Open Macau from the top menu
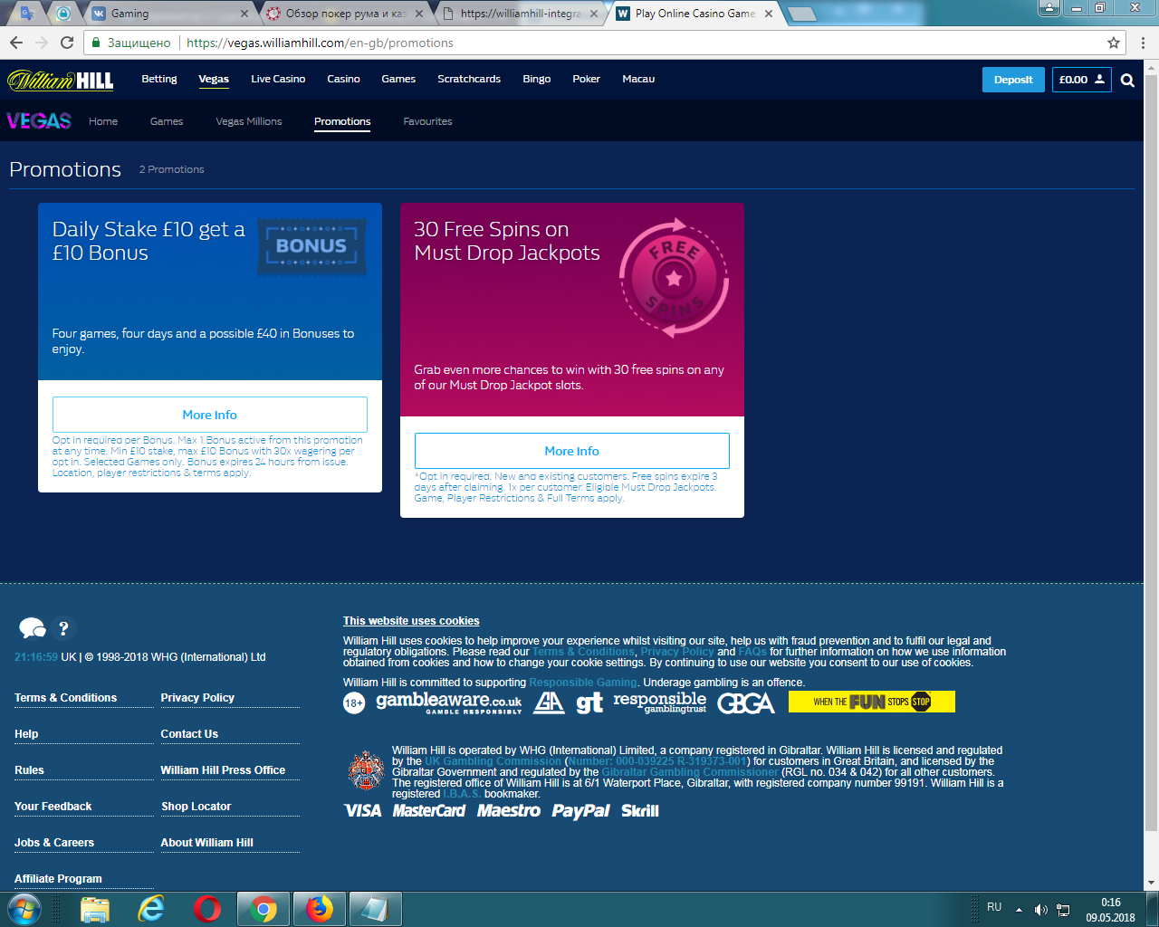This screenshot has width=1159, height=927. 638,79
